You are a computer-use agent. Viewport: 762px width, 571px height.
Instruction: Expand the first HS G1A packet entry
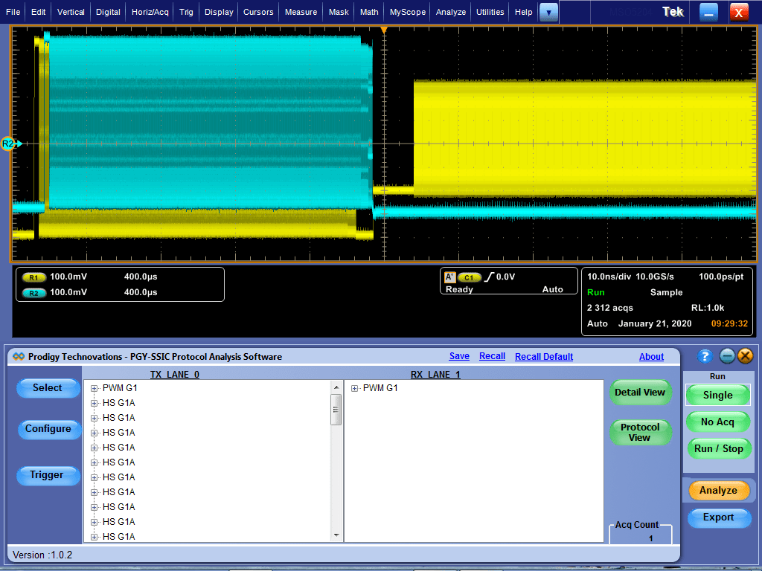pyautogui.click(x=93, y=402)
